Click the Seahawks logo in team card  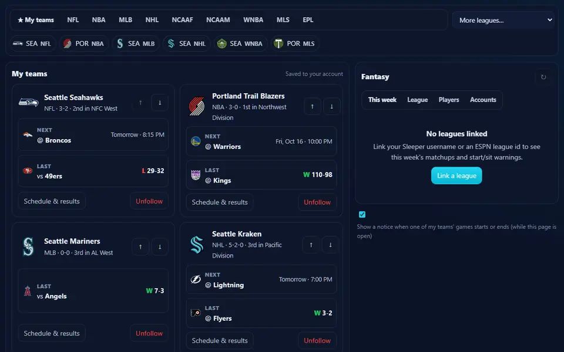pos(28,103)
